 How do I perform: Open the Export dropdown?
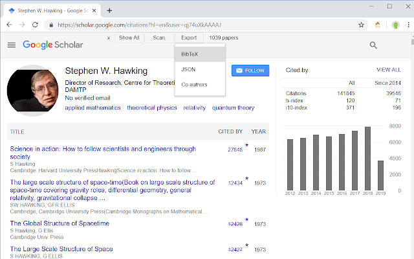pos(189,38)
